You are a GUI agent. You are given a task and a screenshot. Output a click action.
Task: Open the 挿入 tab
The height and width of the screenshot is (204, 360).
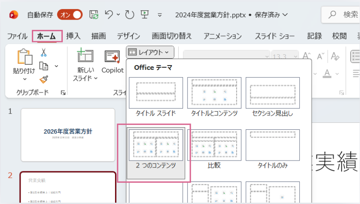[73, 36]
